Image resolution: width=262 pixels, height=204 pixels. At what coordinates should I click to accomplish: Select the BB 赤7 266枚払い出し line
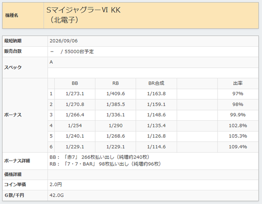100,157
